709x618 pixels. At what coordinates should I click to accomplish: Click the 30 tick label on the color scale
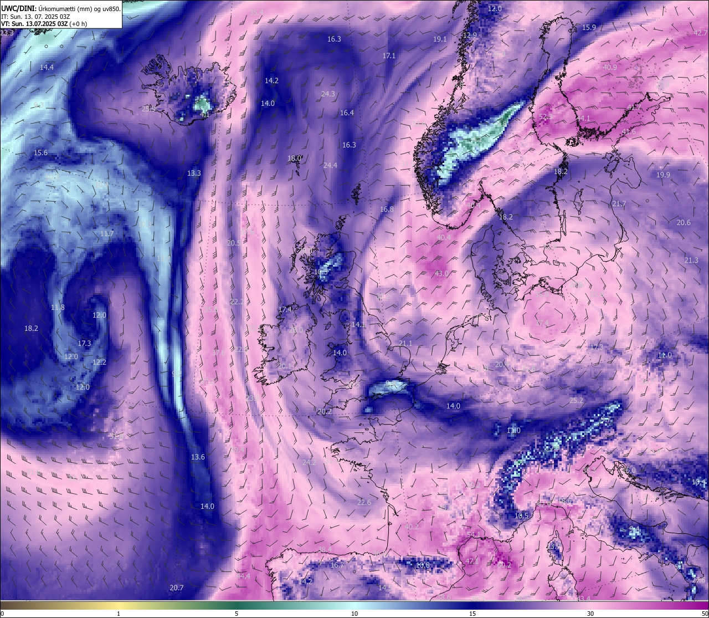click(x=590, y=614)
